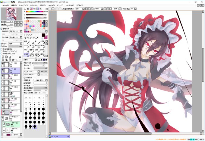Image resolution: width=205 pixels, height=141 pixels.
Task: Enable 不透明度保護 preserve opacity checkbox
Action: click(x=2, y=49)
